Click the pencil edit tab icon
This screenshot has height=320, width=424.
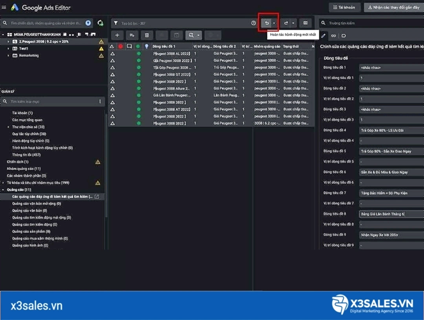click(323, 36)
